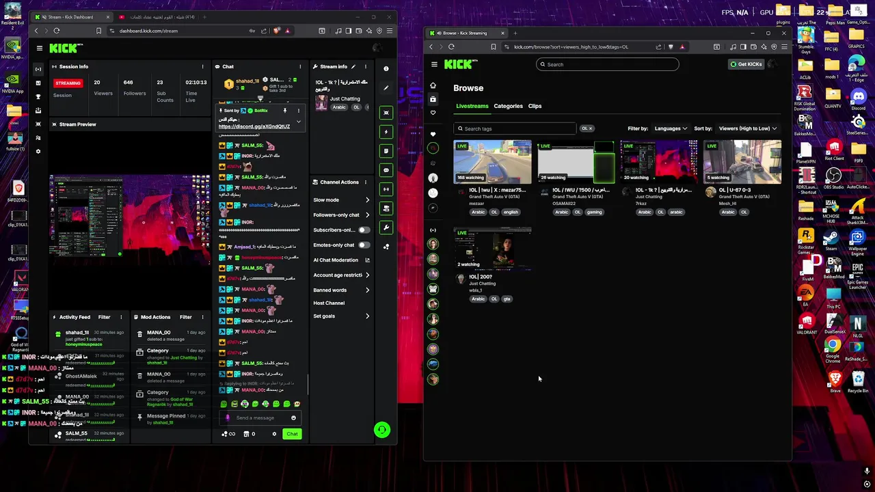Unpin the BotRix pinned message
875x492 pixels.
click(x=285, y=111)
